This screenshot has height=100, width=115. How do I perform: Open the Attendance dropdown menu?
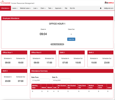(5, 8)
